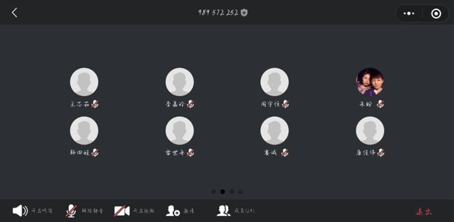
Task: Open the three-dots more menu
Action: 408,13
